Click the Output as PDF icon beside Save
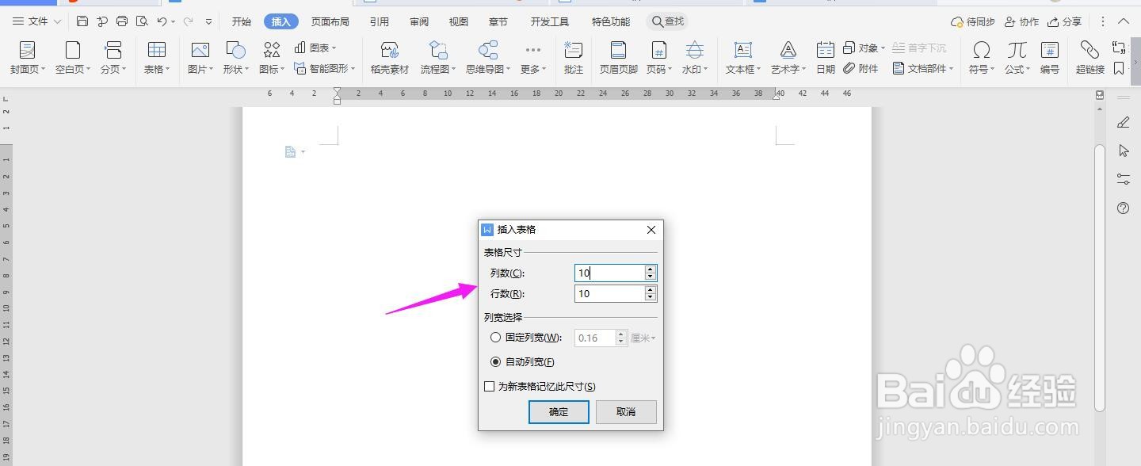The height and width of the screenshot is (466, 1141). 102,21
